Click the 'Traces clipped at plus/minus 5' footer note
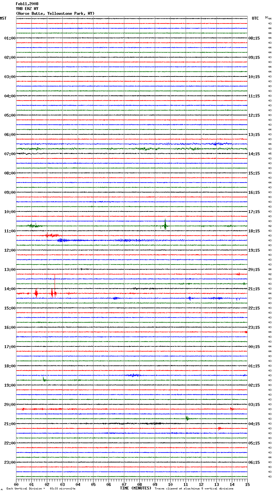This screenshot has height=493, width=273. click(194, 489)
